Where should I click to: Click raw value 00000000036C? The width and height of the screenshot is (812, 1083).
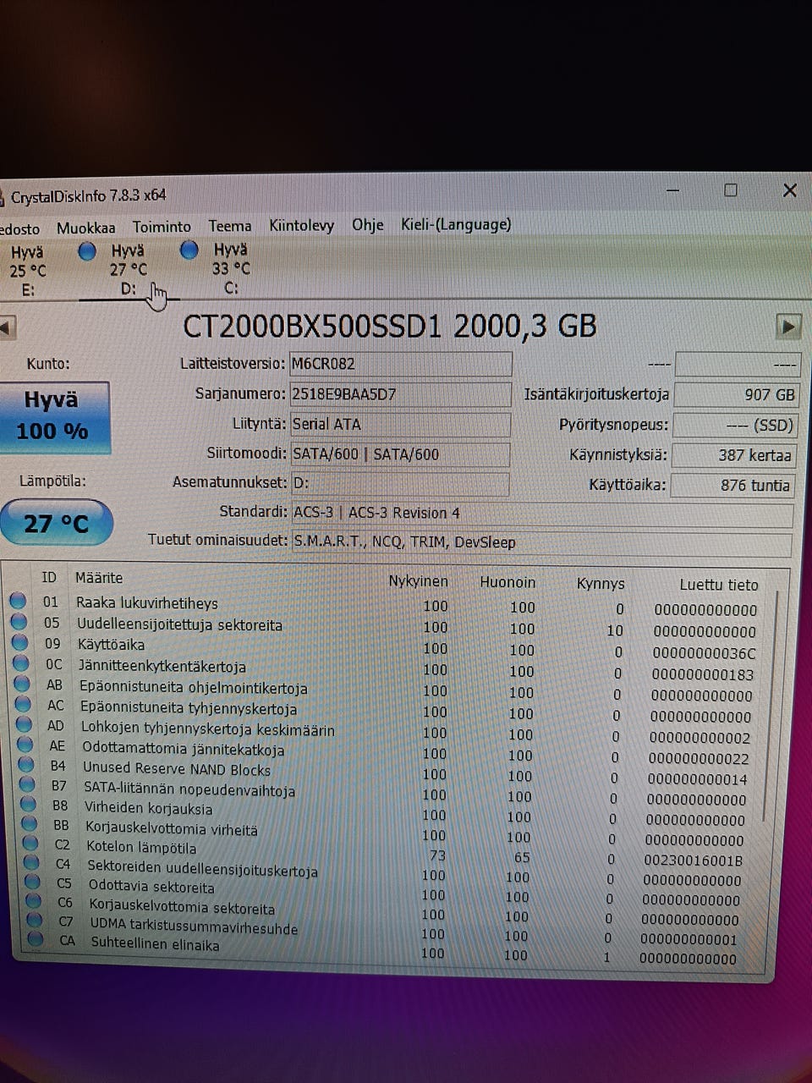[704, 653]
